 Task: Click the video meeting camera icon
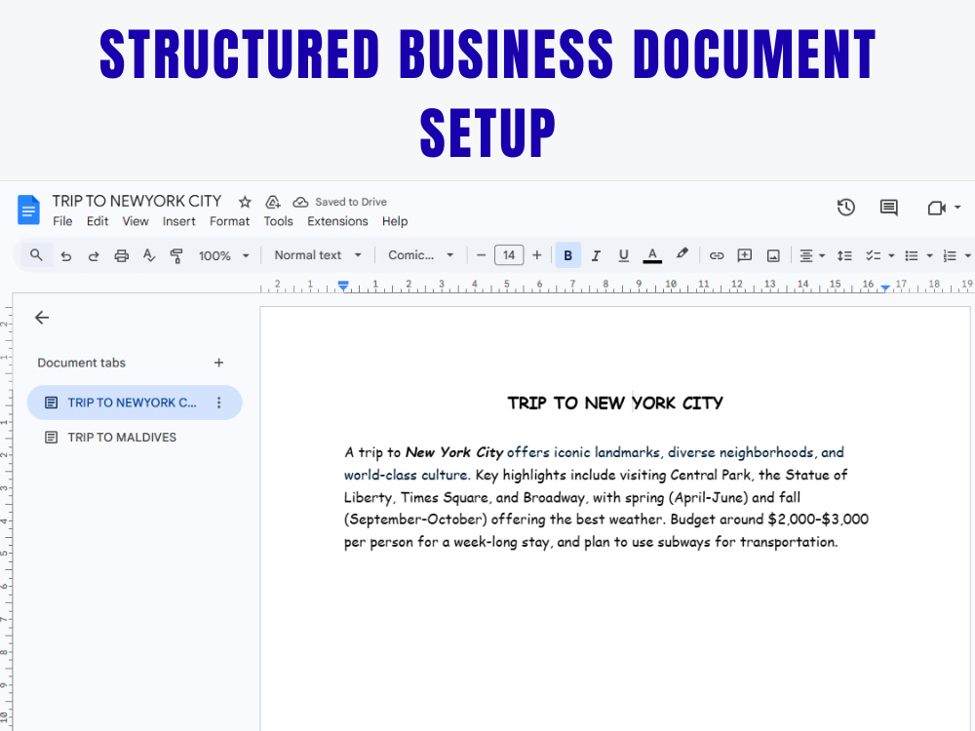tap(936, 208)
